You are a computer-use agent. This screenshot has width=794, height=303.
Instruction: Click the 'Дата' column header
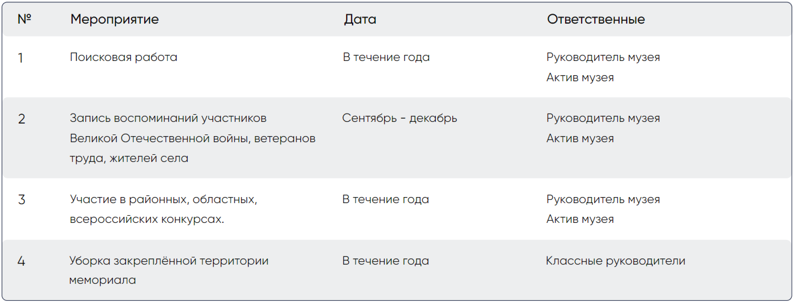pos(360,19)
